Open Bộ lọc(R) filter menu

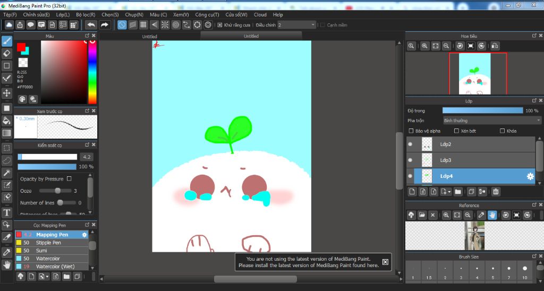[86, 14]
